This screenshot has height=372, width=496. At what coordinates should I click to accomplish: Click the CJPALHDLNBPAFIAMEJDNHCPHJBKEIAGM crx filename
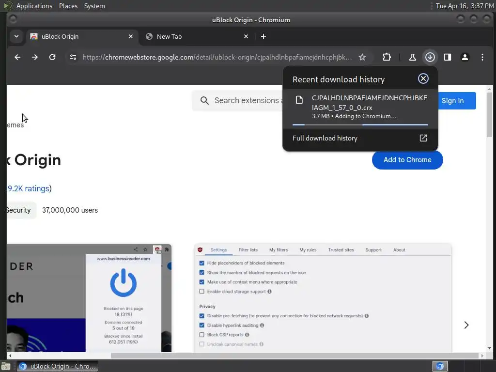370,103
